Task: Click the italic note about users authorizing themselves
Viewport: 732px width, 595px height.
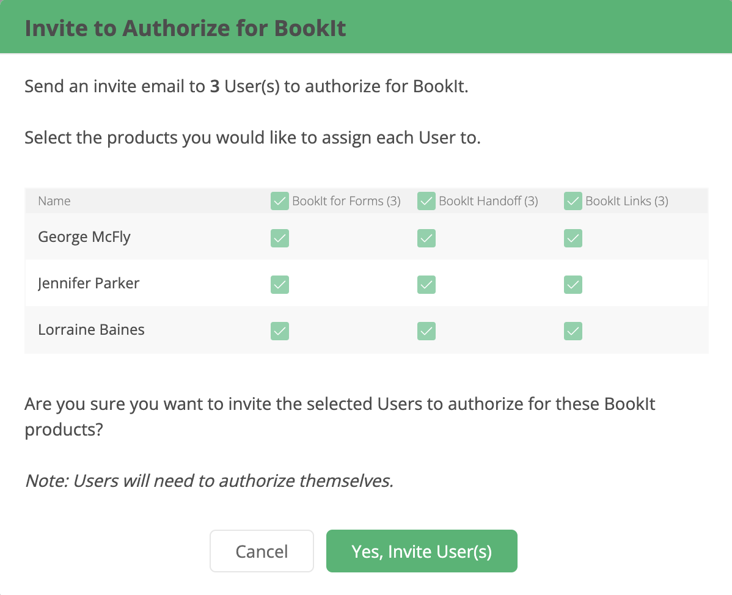Action: click(x=209, y=481)
